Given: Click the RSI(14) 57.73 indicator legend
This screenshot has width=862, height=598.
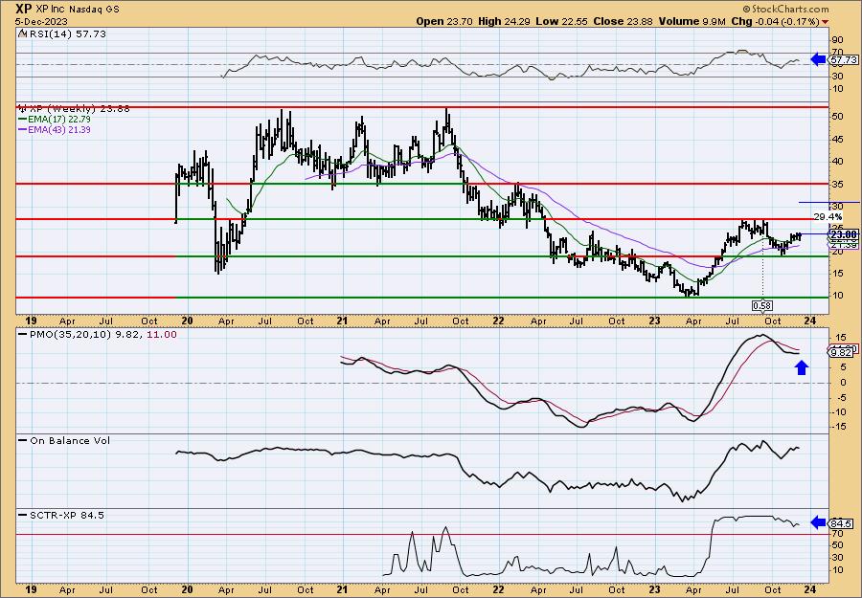Looking at the screenshot, I should [x=68, y=34].
